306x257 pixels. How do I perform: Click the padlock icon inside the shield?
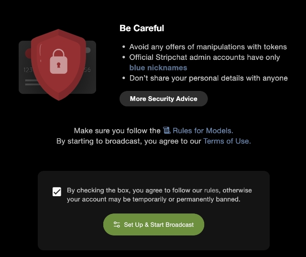pos(58,61)
